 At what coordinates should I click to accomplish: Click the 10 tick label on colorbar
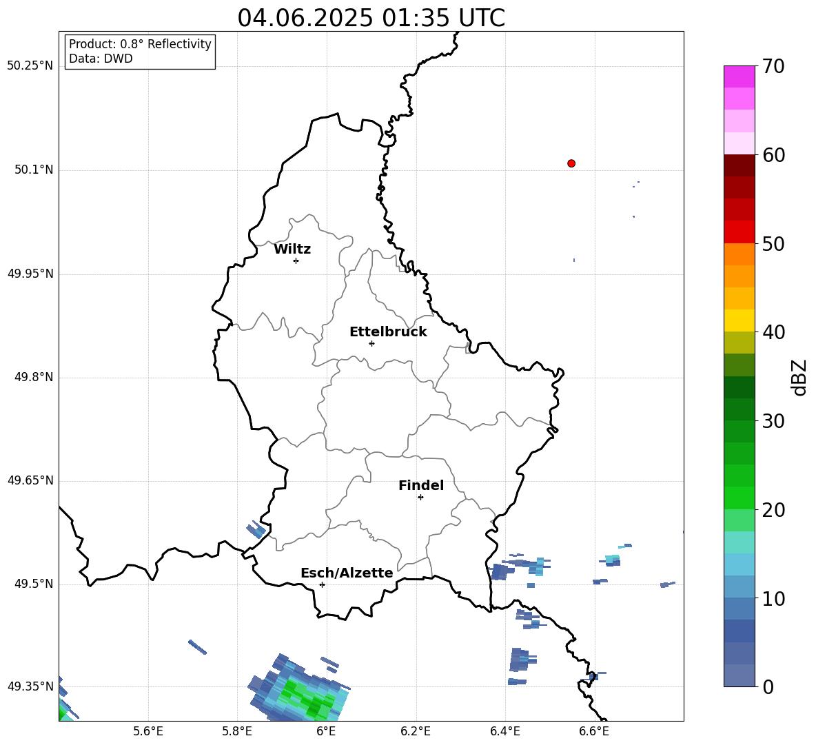pyautogui.click(x=773, y=598)
